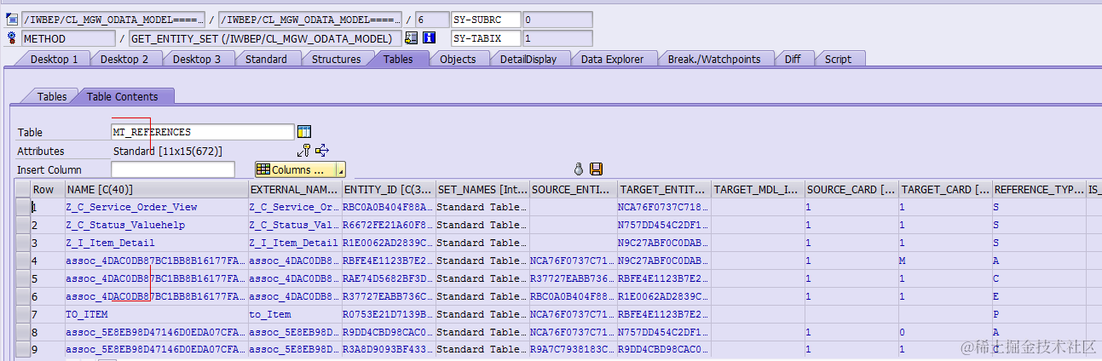Open the Data Explorer tab

coord(613,59)
